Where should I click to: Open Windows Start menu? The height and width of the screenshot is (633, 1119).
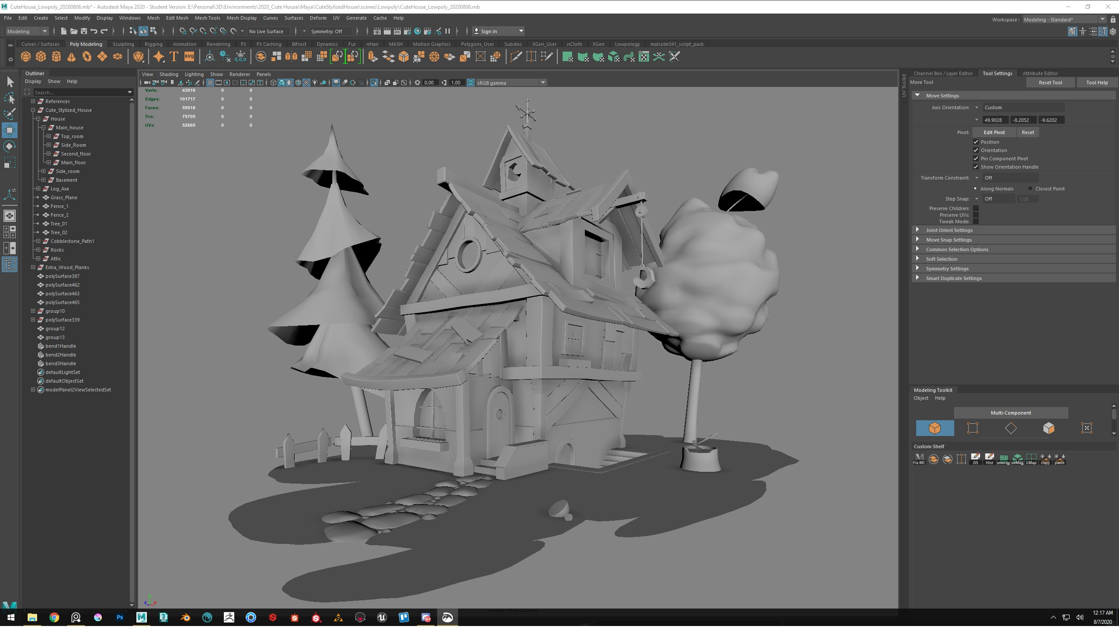tap(10, 617)
